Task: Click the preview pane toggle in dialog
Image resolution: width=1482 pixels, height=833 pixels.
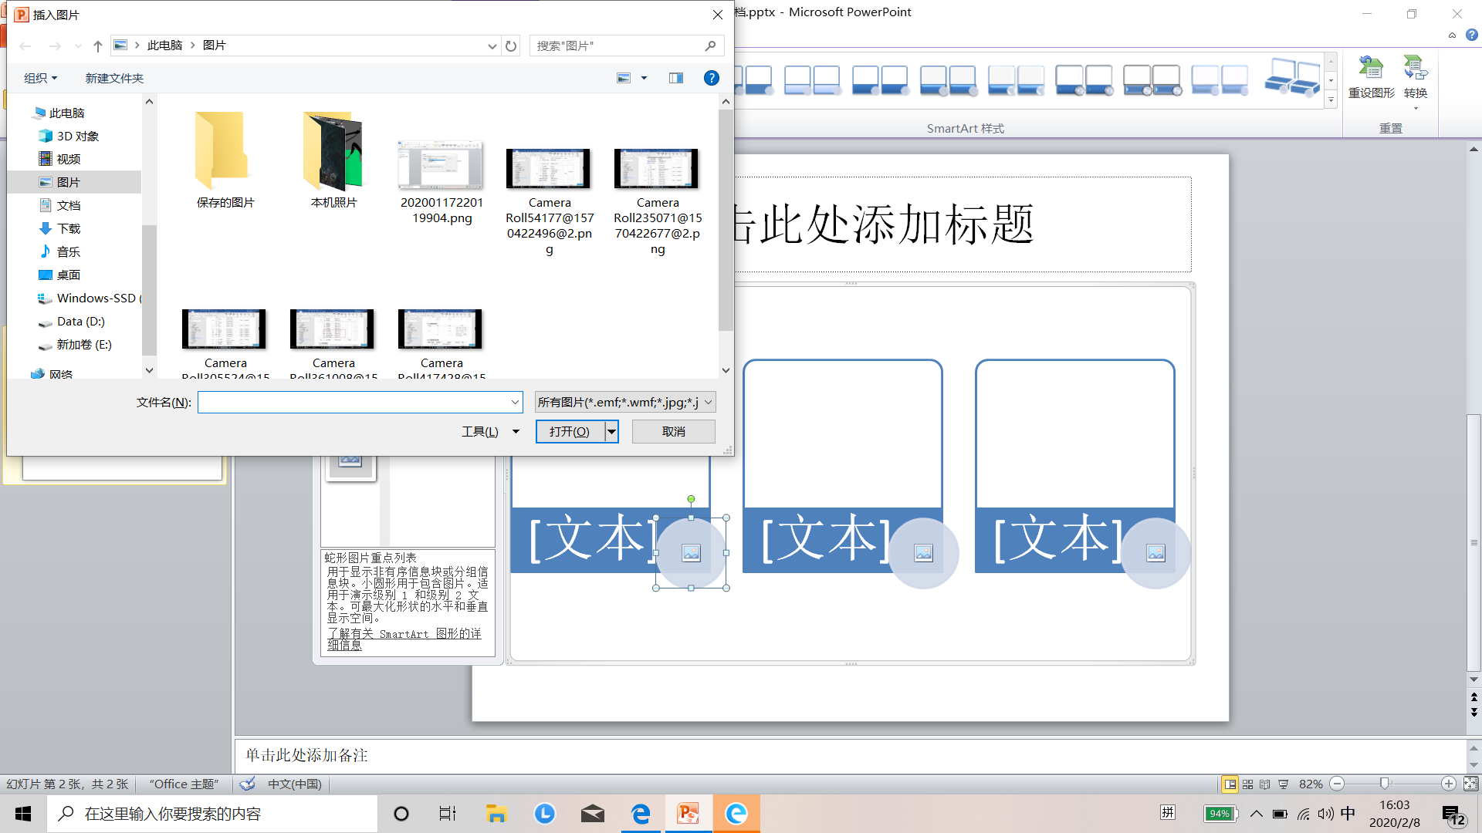Action: click(x=675, y=77)
